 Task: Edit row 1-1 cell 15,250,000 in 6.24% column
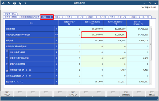93,35
